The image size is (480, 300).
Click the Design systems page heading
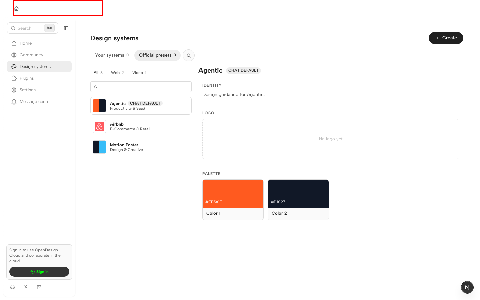114,38
